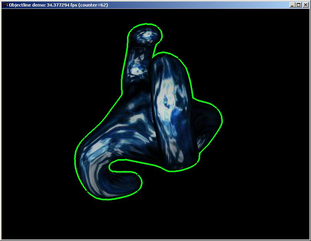
Task: Maximize the Objectline demo window
Action: [x=299, y=5]
